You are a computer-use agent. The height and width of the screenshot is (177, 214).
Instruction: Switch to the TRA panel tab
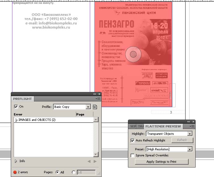(141, 127)
